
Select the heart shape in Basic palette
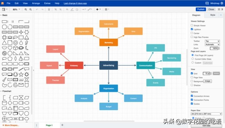[x=10, y=48]
